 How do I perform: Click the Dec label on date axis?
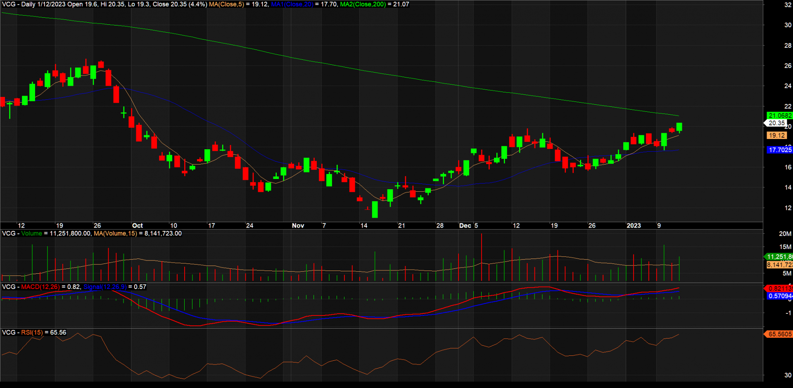tap(465, 226)
